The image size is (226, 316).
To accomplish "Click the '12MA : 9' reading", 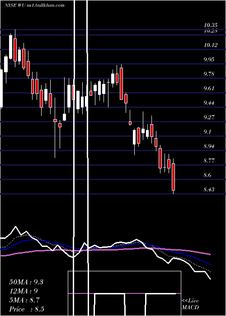I will [x=24, y=291].
